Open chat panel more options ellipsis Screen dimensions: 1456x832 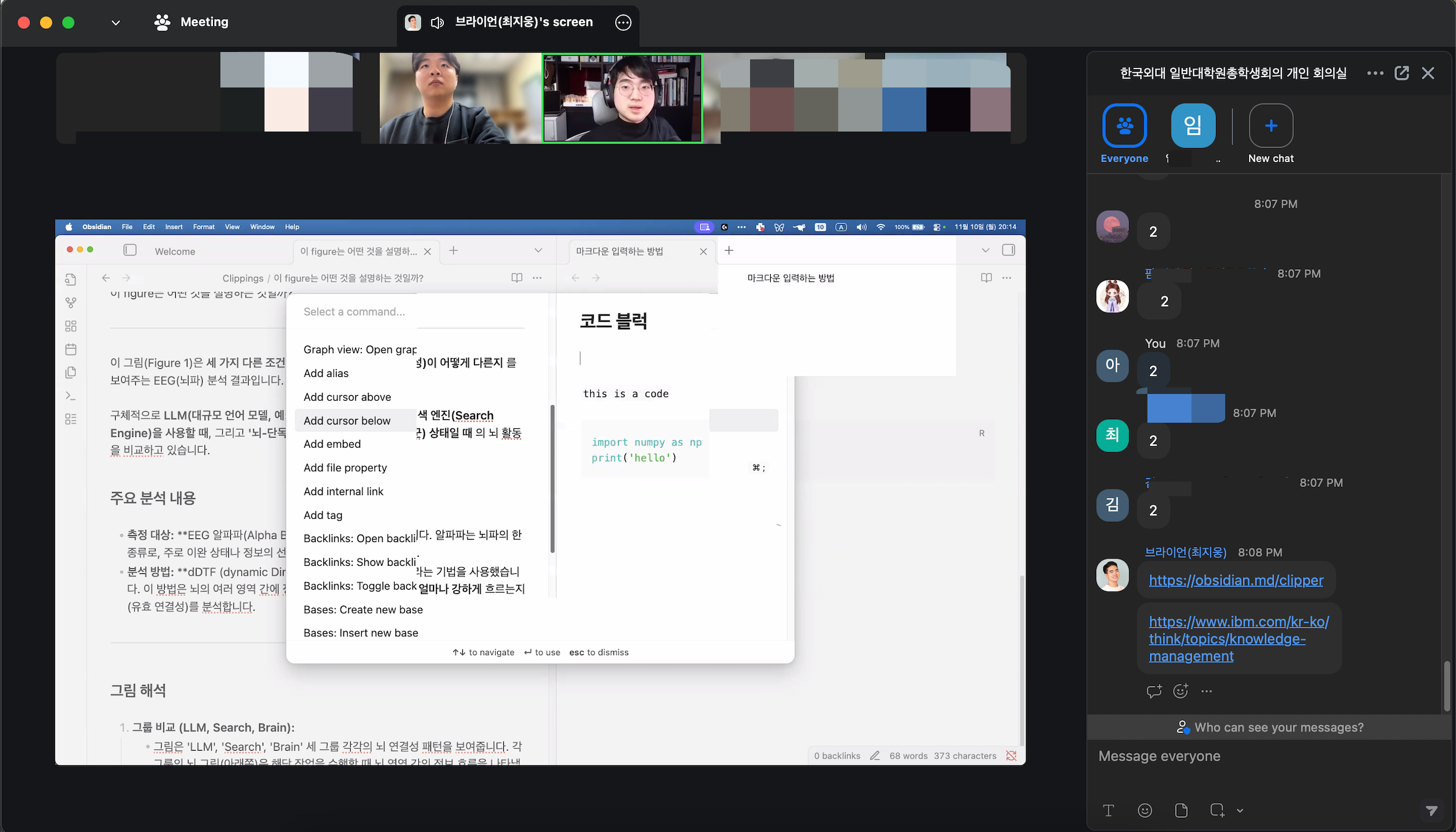(x=1375, y=73)
